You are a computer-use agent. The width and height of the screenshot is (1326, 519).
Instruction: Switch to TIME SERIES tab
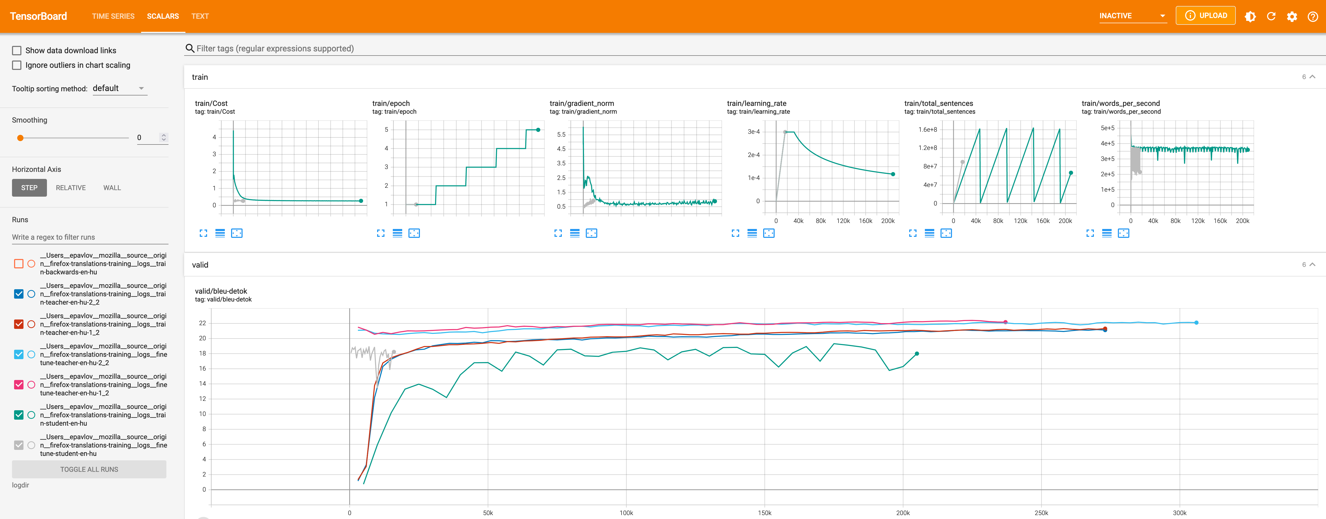113,16
